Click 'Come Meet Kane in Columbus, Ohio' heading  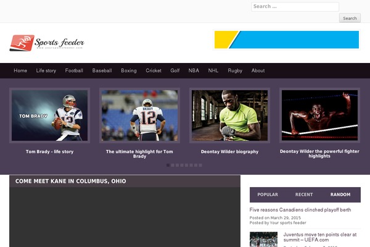pyautogui.click(x=70, y=182)
